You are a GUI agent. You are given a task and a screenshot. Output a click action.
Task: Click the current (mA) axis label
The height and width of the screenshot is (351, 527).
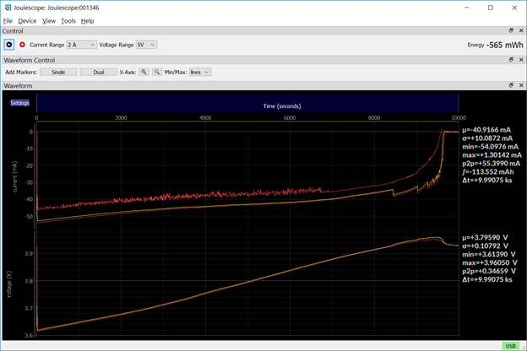point(14,176)
